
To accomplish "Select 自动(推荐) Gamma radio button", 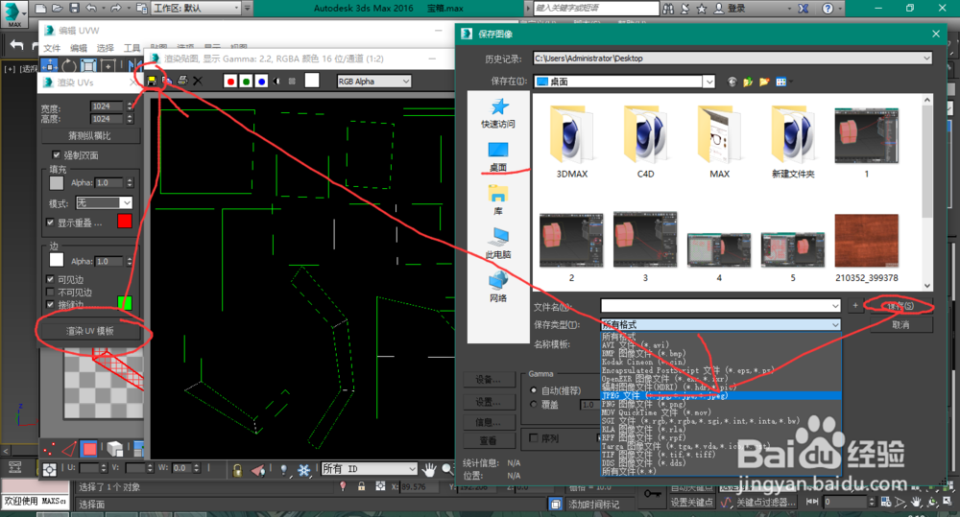I will 534,390.
